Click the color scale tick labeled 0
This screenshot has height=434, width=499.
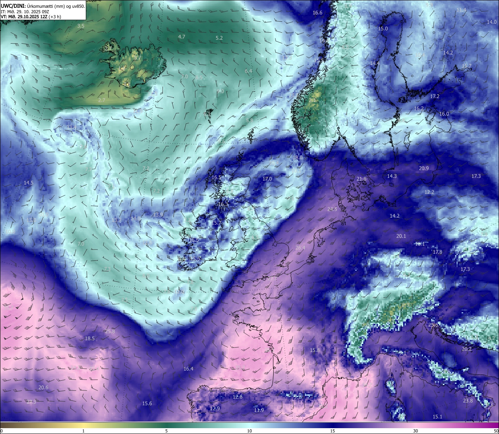(x=1, y=431)
